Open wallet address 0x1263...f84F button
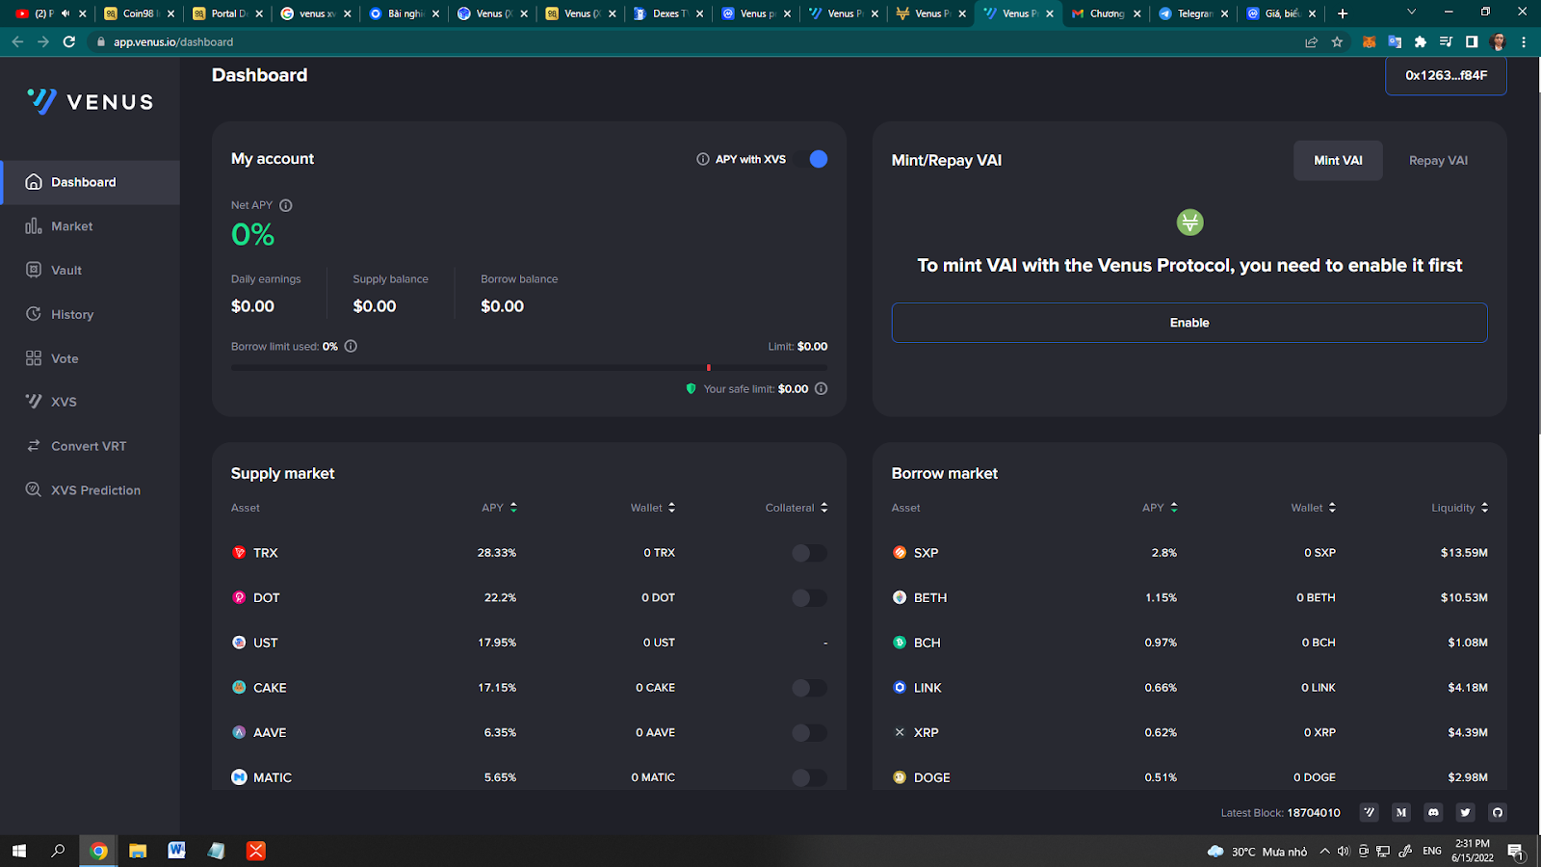The width and height of the screenshot is (1541, 867). coord(1446,75)
